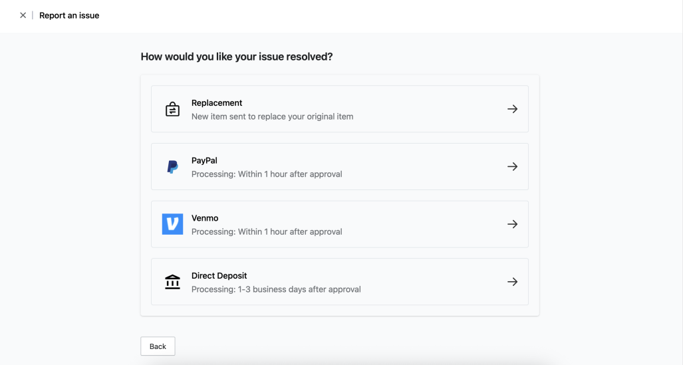Click 'New item sent to replace' description
The width and height of the screenshot is (683, 365).
(272, 116)
